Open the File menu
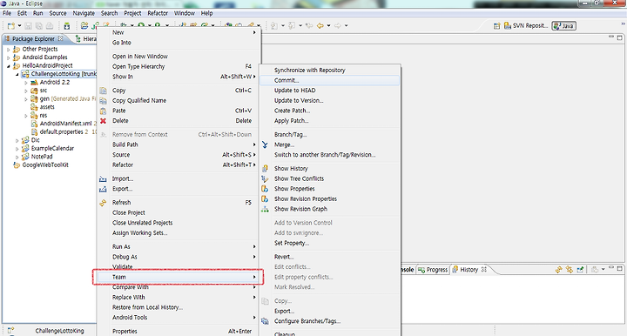This screenshot has height=336, width=627. (7, 13)
